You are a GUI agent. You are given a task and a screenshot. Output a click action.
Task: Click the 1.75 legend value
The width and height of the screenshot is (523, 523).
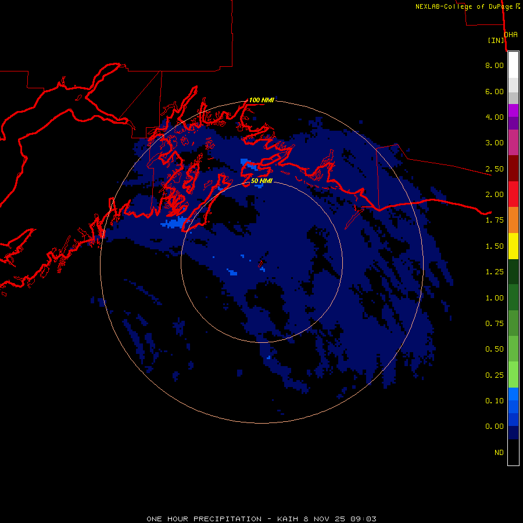(495, 220)
